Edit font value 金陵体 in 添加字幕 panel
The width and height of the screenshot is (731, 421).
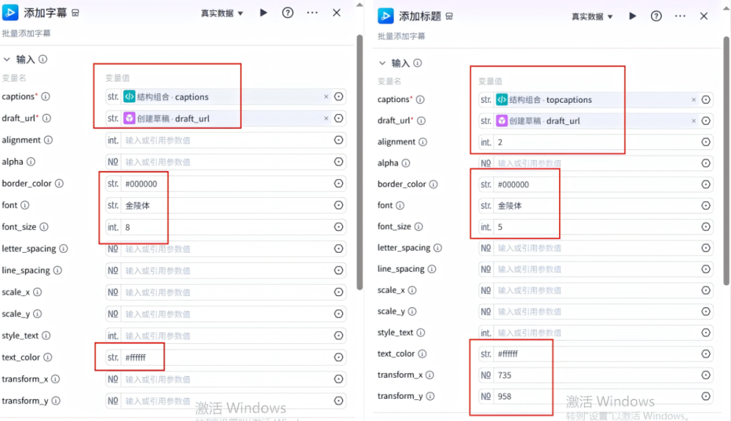tap(226, 205)
